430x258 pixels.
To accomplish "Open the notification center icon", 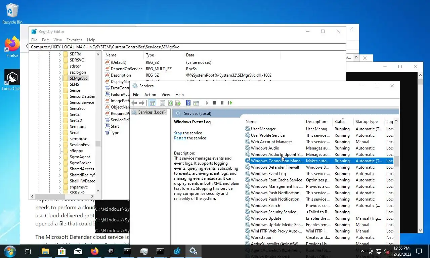I will coord(419,251).
